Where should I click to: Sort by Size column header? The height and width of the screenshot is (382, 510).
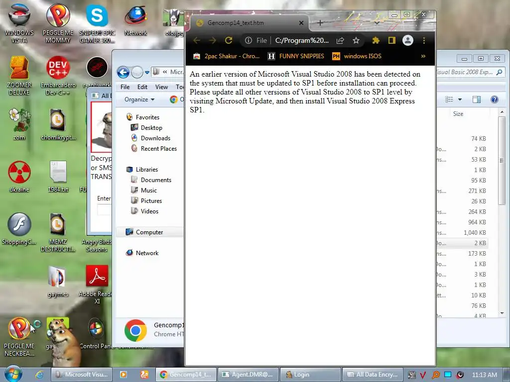point(458,114)
